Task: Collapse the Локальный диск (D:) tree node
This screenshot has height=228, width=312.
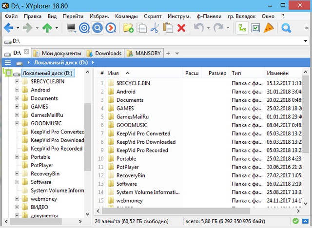Action: point(8,73)
